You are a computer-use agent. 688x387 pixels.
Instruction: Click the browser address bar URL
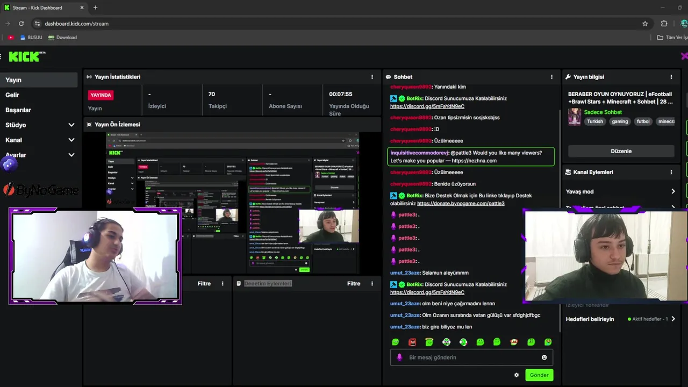pyautogui.click(x=76, y=24)
